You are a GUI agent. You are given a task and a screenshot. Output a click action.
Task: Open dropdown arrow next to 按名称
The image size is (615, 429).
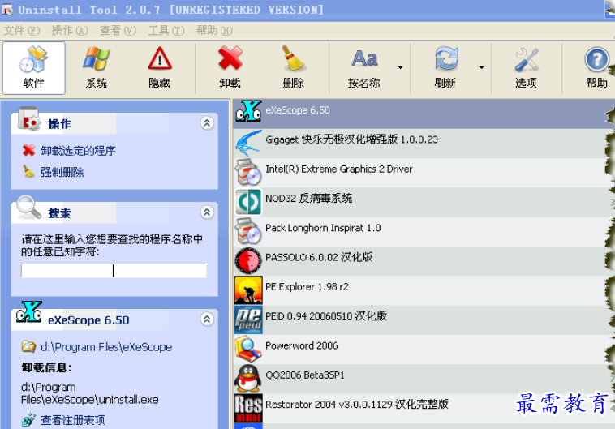click(x=401, y=68)
